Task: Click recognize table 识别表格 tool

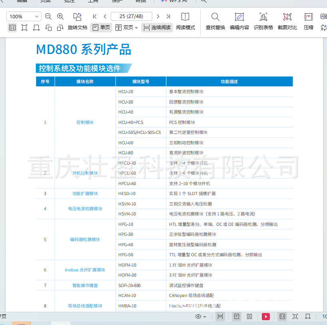Action: [x=263, y=22]
